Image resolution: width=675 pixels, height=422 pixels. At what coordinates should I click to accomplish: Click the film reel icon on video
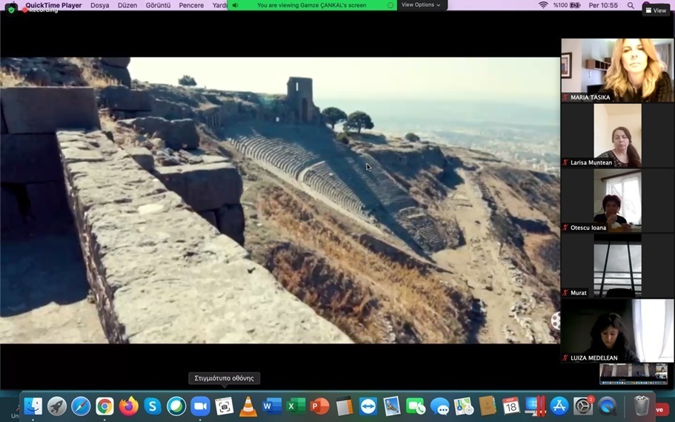[556, 320]
